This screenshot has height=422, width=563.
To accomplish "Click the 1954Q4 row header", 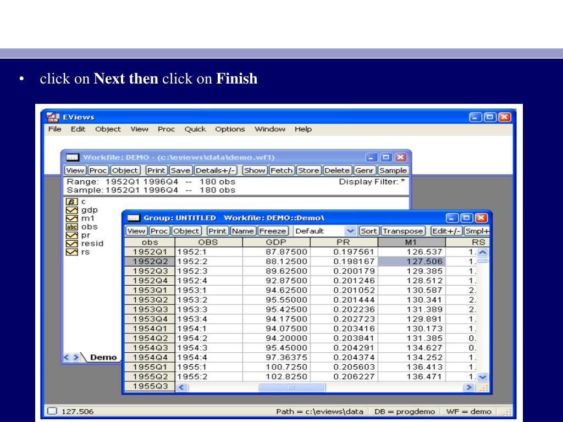I will click(x=150, y=357).
